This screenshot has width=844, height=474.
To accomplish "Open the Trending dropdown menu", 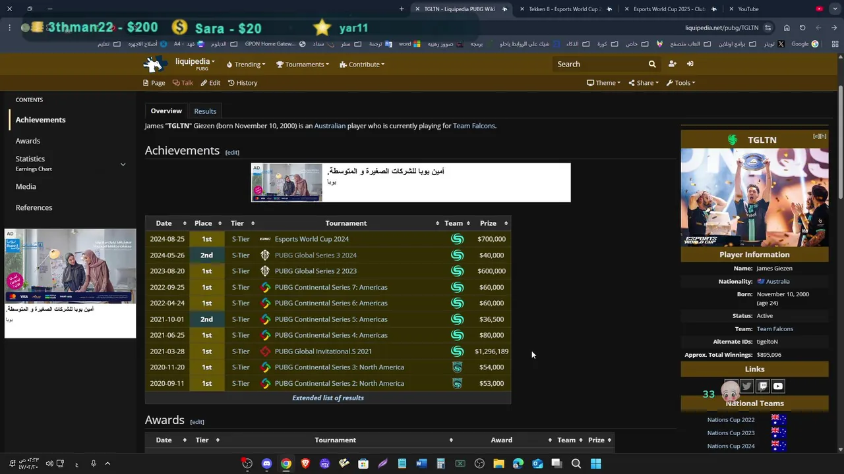I will coord(246,65).
